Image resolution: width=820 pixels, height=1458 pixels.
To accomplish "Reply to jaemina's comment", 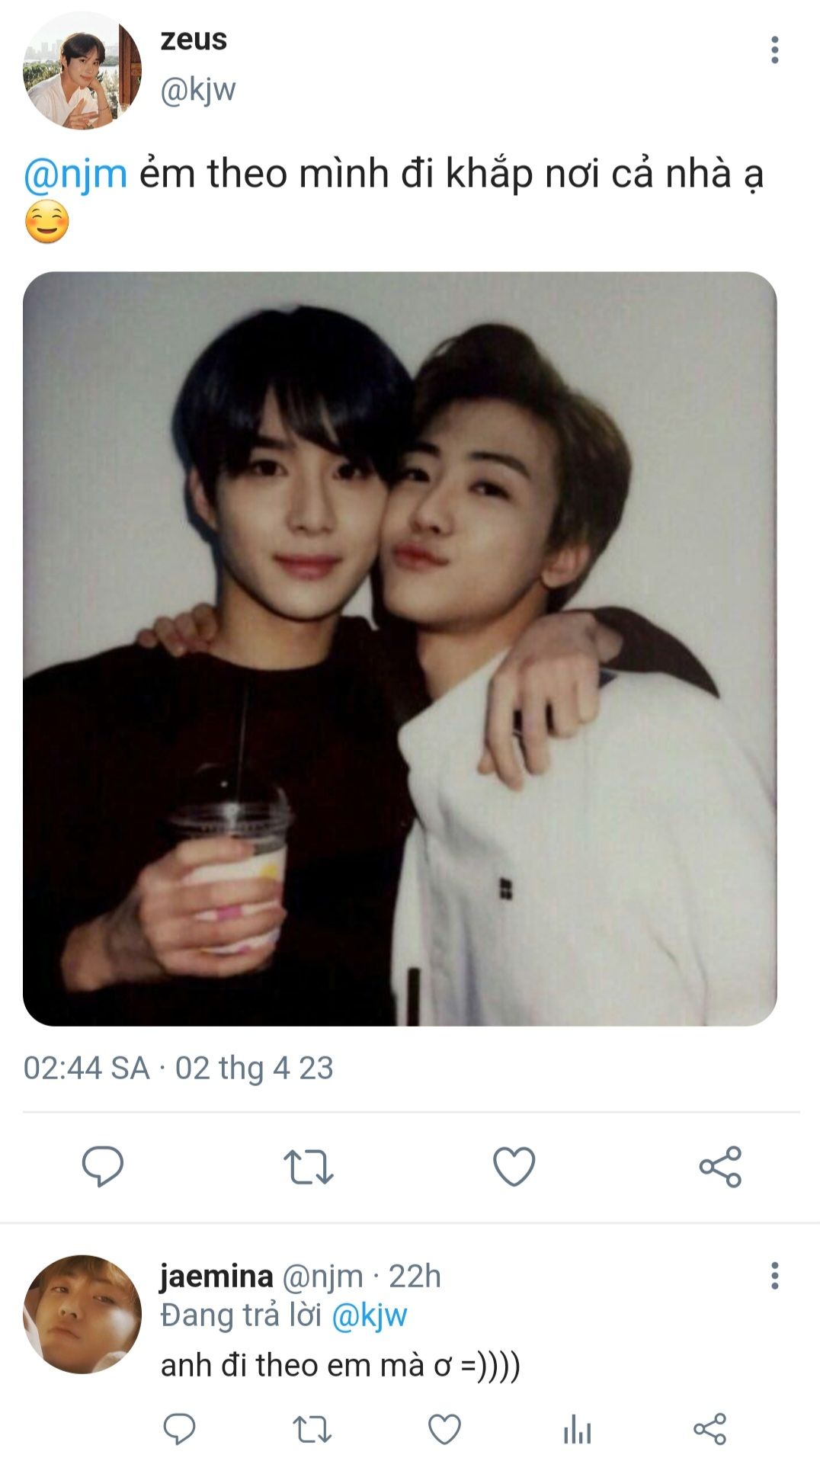I will click(x=179, y=1428).
